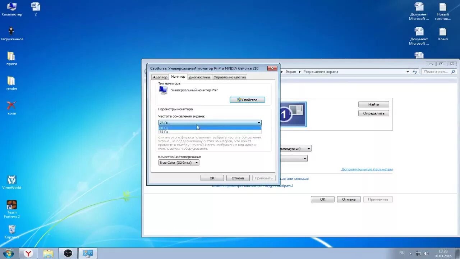Open the True Color (32 бита) dropdown
The width and height of the screenshot is (460, 259).
pyautogui.click(x=179, y=163)
